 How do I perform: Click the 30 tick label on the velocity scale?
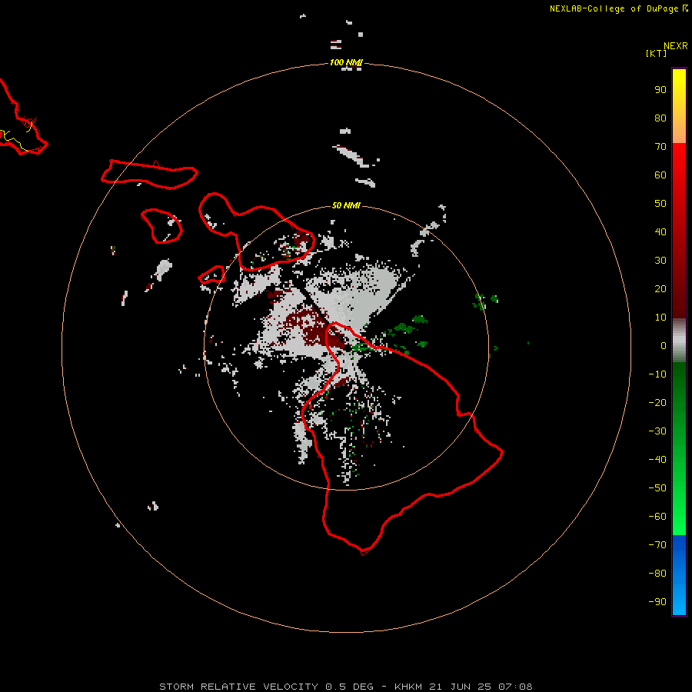(x=660, y=261)
